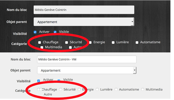This screenshot has width=174, height=100.
Task: Disable the Activer checkbox in light panel
Action: coord(39,81)
